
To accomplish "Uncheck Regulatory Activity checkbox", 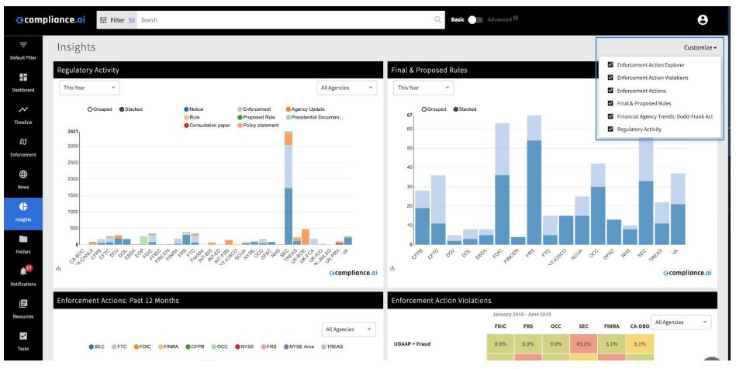I will tap(610, 129).
